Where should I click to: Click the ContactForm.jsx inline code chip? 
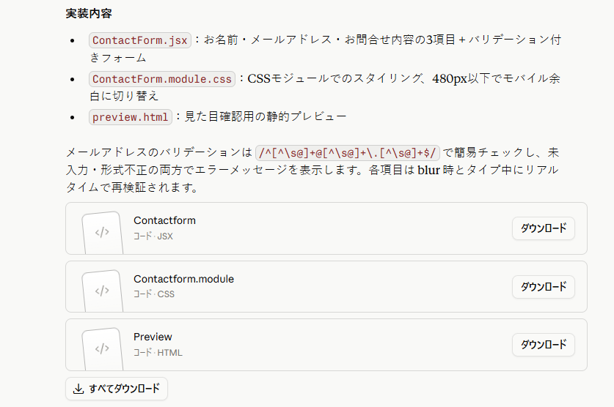coord(140,40)
